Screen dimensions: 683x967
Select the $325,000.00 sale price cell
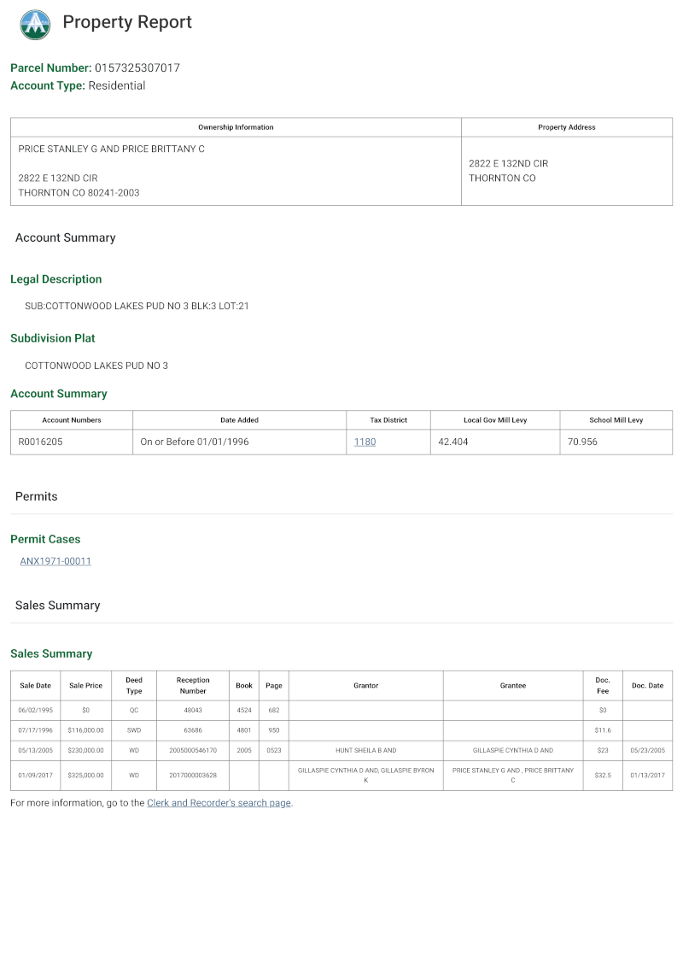coord(85,775)
